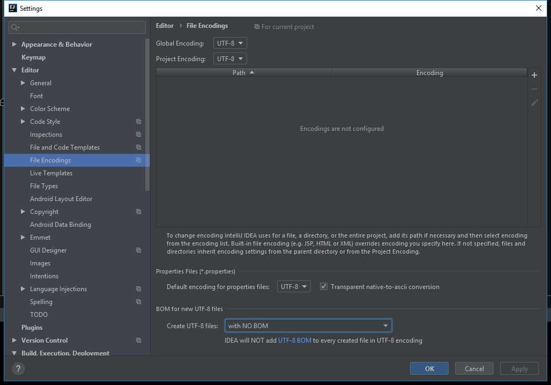Click OK to confirm settings
The width and height of the screenshot is (551, 385).
[429, 368]
